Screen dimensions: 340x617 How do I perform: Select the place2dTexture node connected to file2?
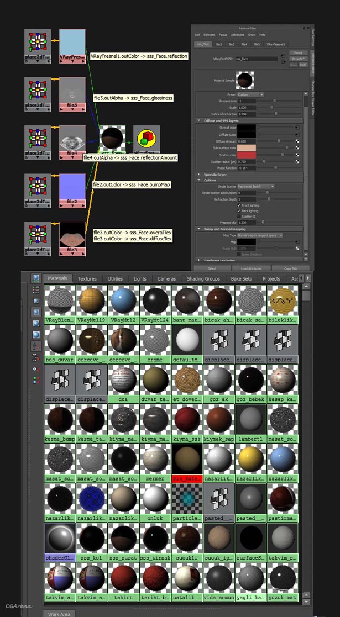[38, 191]
